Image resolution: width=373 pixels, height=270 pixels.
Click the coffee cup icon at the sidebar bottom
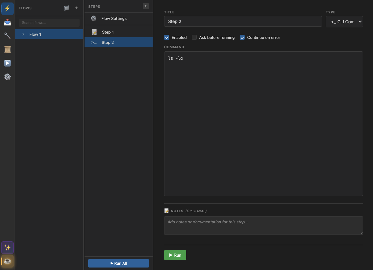click(7, 261)
